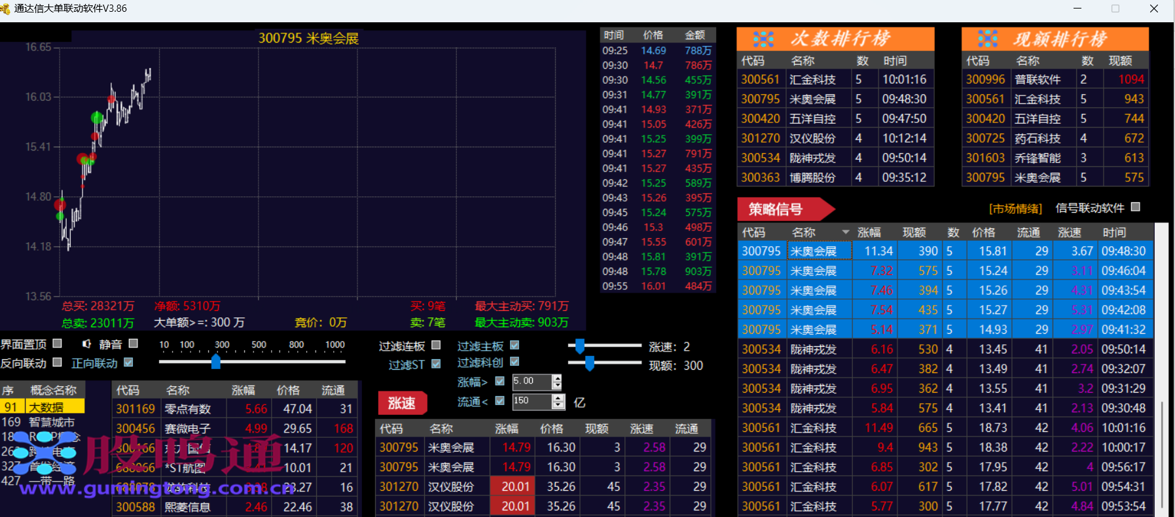Viewport: 1175px width, 517px height.
Task: Select 300561 汇金科技 in 次数排行榜
Action: click(x=836, y=80)
